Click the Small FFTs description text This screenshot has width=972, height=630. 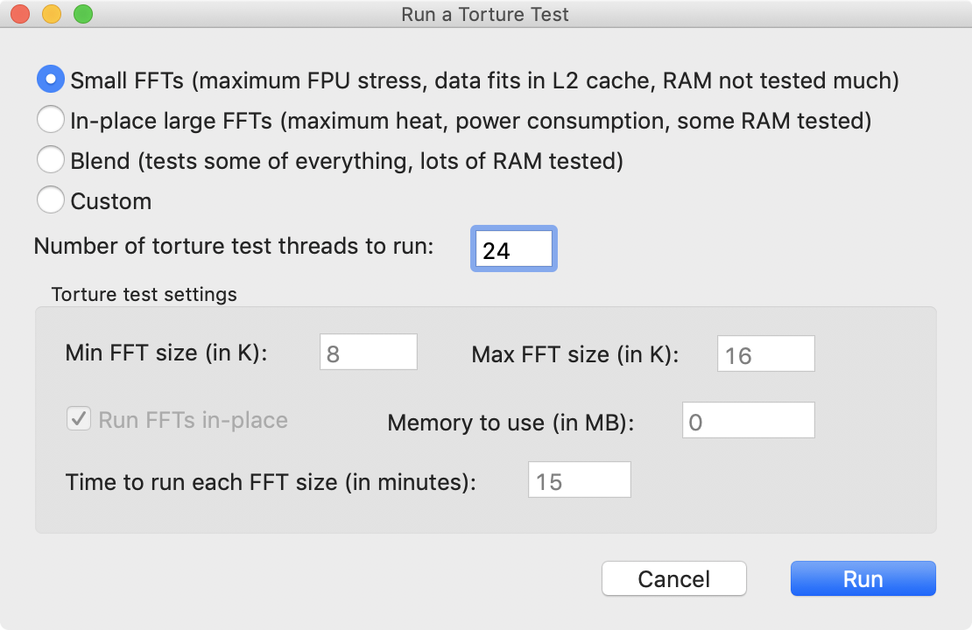(484, 80)
